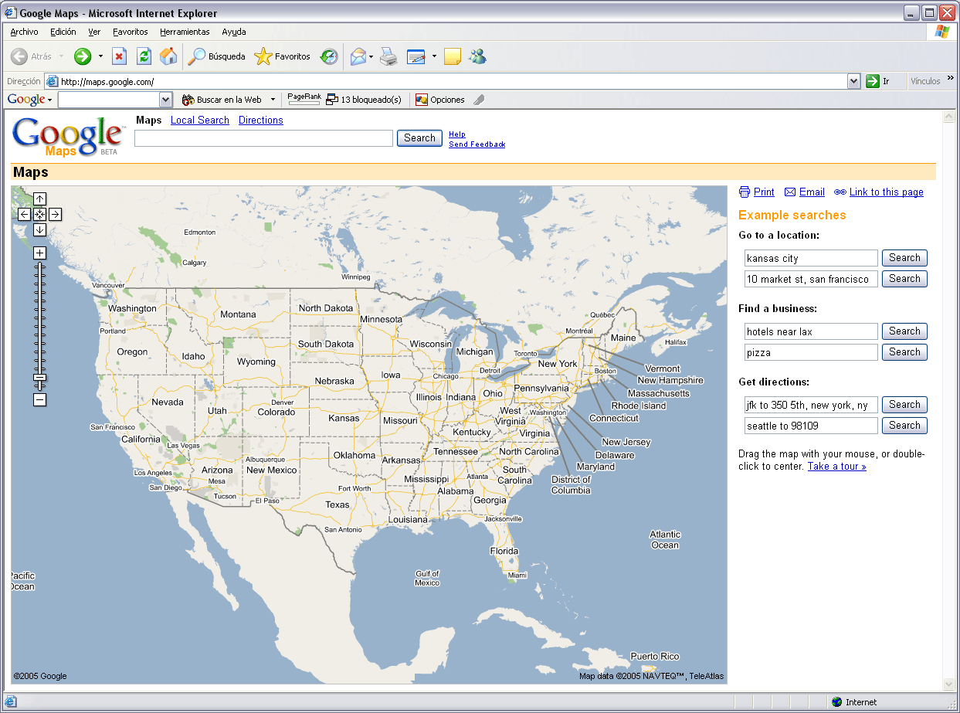Open the Google toolbar search box dropdown
This screenshot has width=960, height=713.
pos(165,100)
